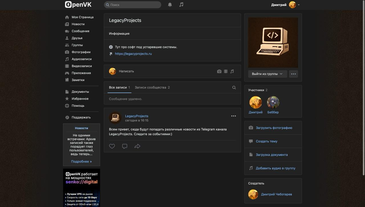Expand the Дмитрий account dropdown arrow
This screenshot has width=365, height=207.
coord(299,5)
